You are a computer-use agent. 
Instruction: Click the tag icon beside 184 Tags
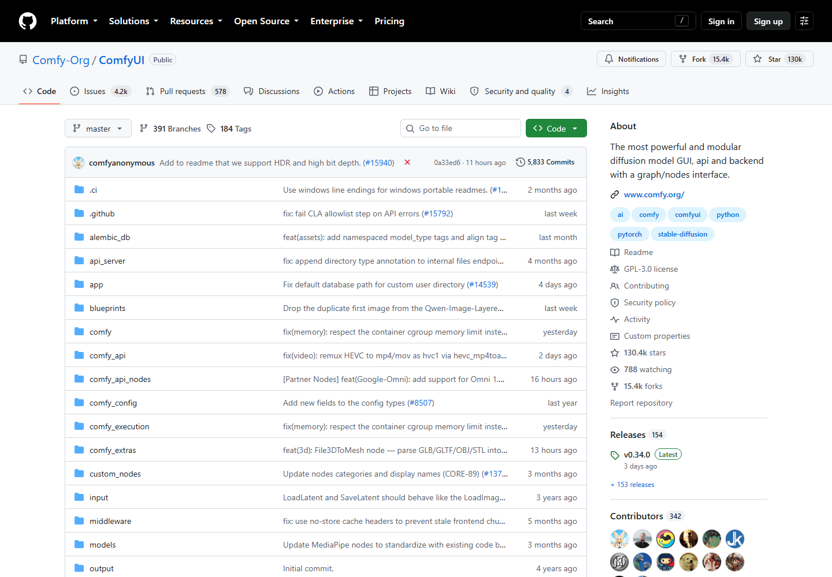(x=211, y=128)
